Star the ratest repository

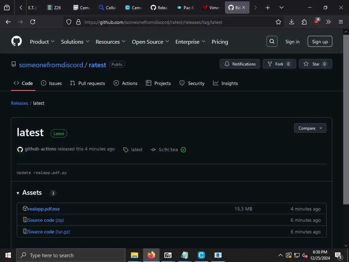click(x=316, y=64)
